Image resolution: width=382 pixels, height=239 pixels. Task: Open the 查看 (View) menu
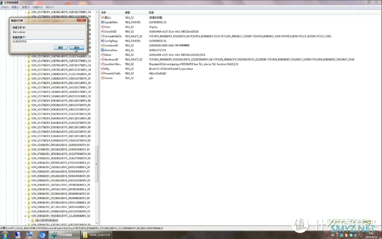click(27, 7)
